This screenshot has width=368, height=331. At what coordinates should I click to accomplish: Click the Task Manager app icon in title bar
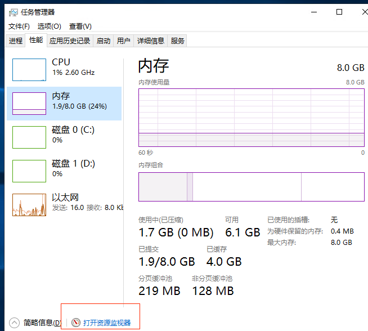(x=14, y=12)
